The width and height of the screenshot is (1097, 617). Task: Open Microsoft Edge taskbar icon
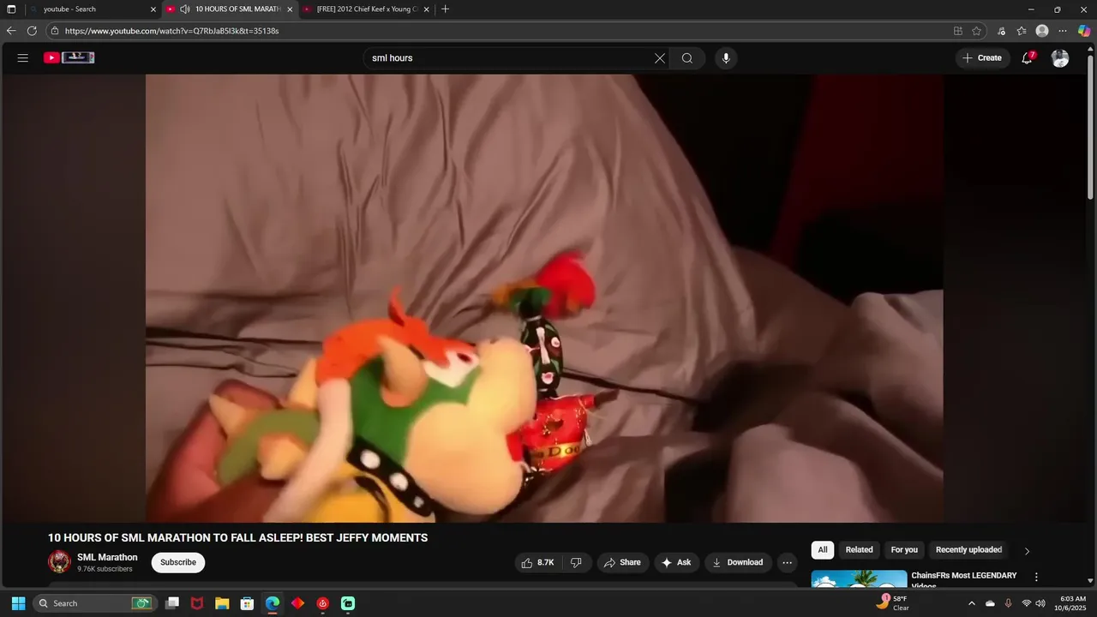pyautogui.click(x=273, y=603)
